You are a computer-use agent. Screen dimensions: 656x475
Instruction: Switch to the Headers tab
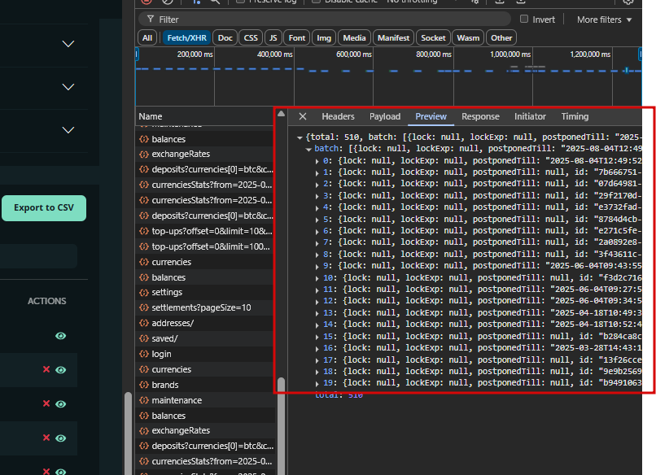(338, 116)
